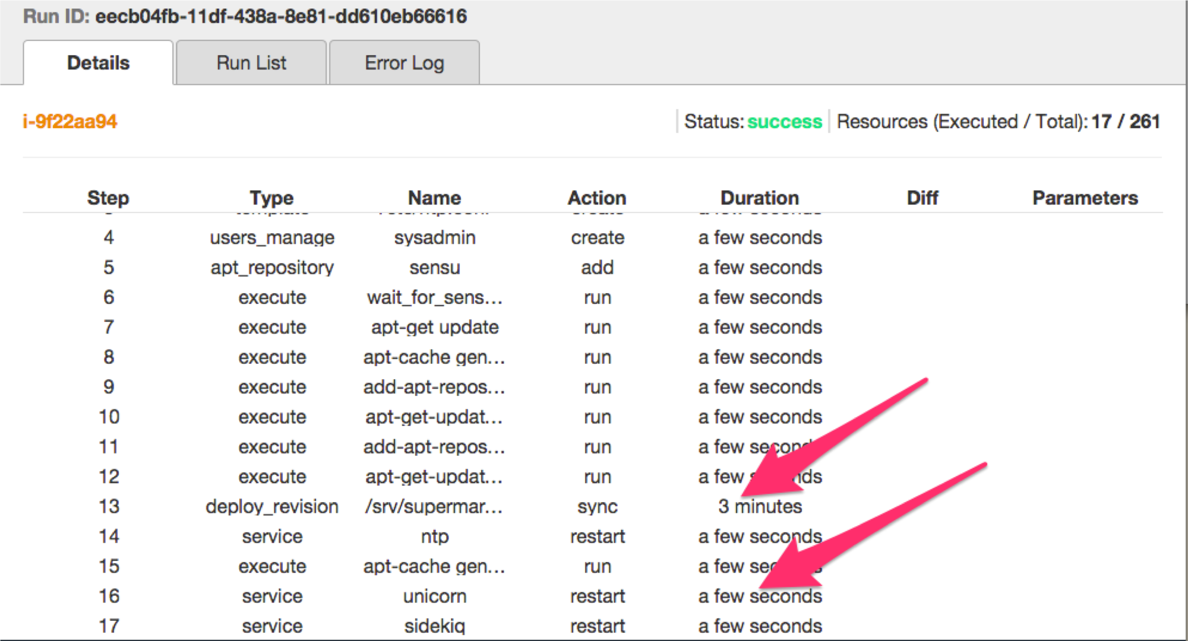
Task: Click the Name column header
Action: 434,198
